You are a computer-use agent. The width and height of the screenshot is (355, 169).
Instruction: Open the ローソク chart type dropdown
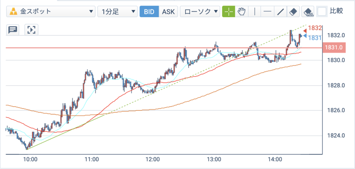point(200,12)
